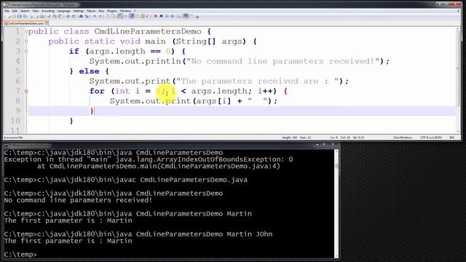Click the Zoom Out toolbar icon
Image resolution: width=466 pixels, height=262 pixels.
point(100,16)
